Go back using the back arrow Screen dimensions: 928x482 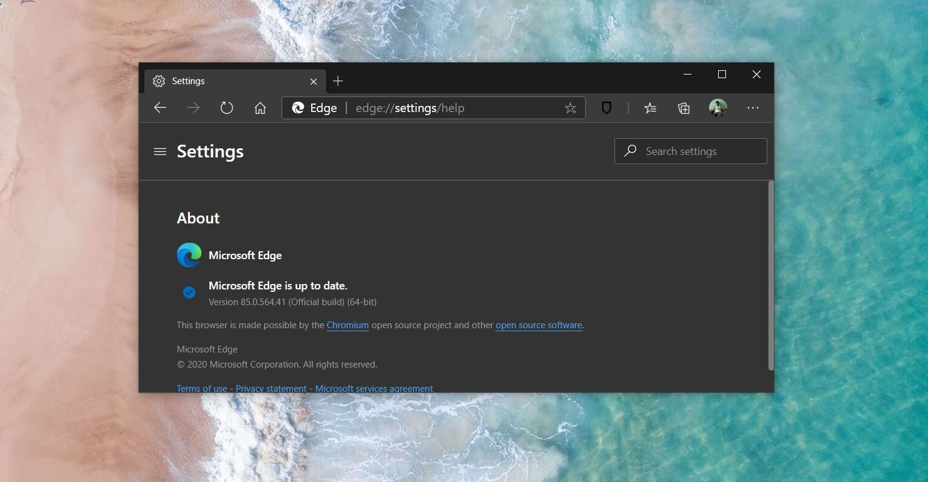point(160,108)
